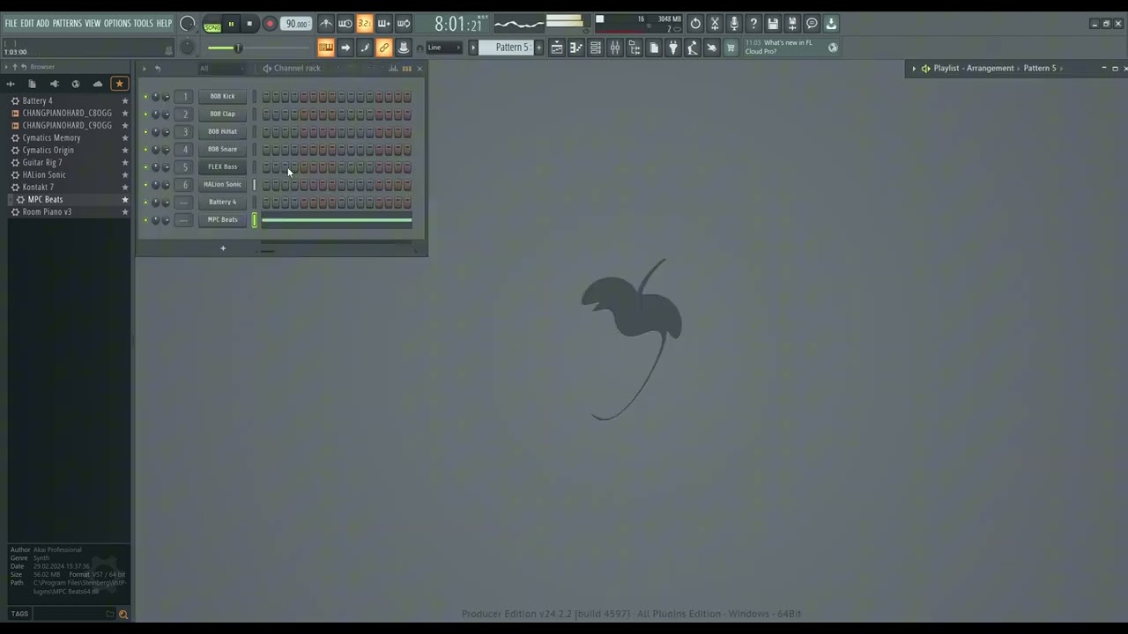Click the globe icon in news panel
This screenshot has width=1128, height=634.
(833, 48)
